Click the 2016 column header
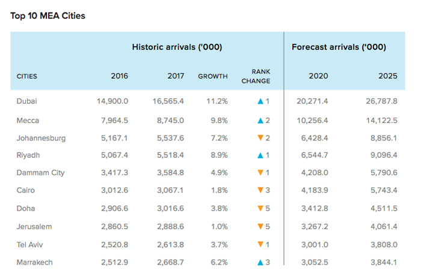Image resolution: width=421 pixels, height=276 pixels. pyautogui.click(x=120, y=76)
